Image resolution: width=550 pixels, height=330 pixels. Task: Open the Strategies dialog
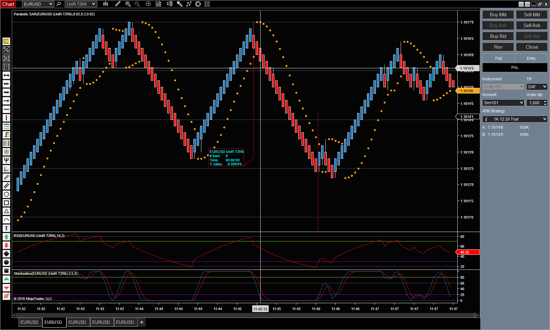(x=198, y=4)
